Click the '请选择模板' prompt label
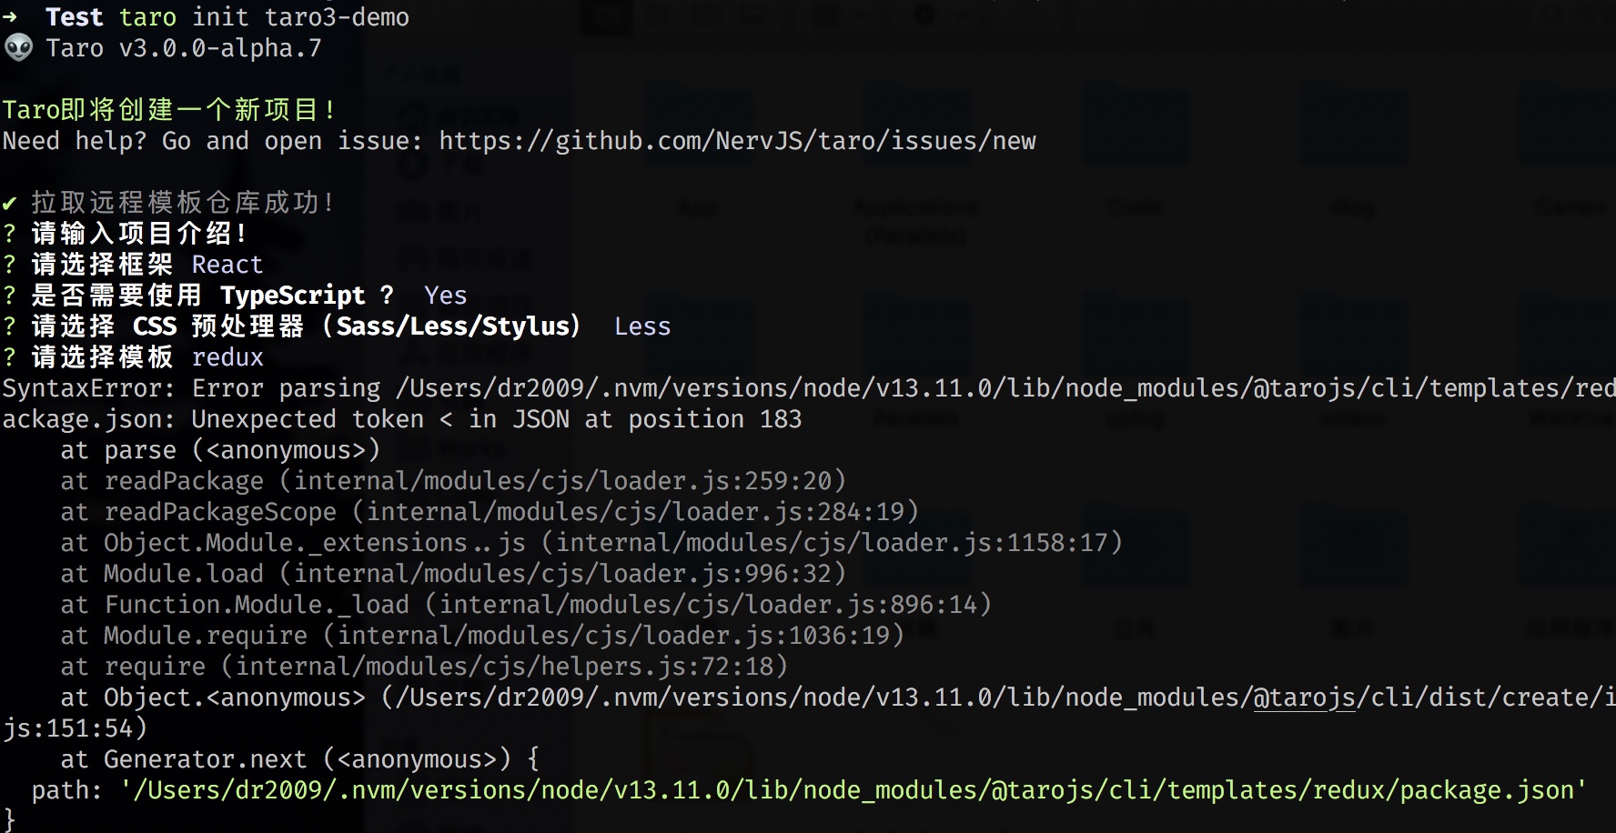The height and width of the screenshot is (833, 1616). point(102,357)
